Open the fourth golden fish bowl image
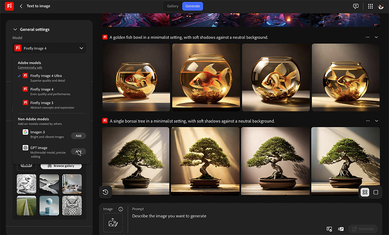Image resolution: width=389 pixels, height=235 pixels. [x=346, y=77]
